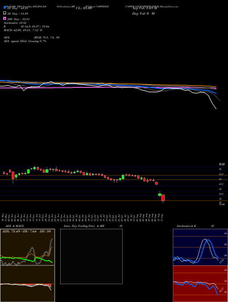Select the '200 Day = 52.81' legend text
The height and width of the screenshot is (302, 228).
coord(18,19)
